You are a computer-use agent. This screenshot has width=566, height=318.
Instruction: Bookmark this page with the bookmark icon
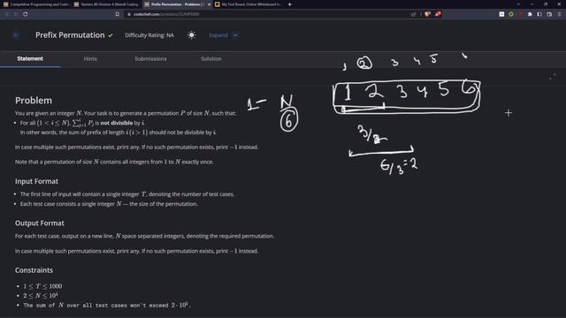(118, 14)
